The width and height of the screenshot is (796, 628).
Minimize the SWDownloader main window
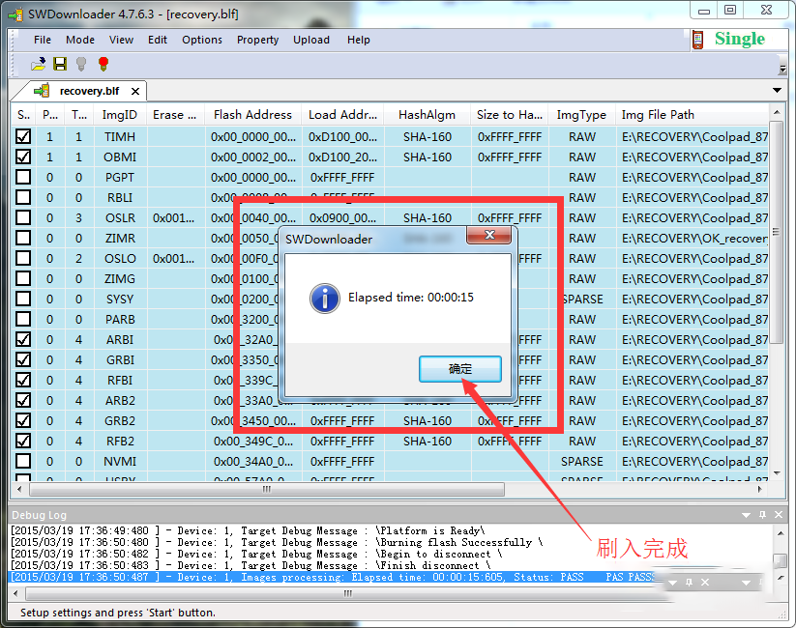[703, 12]
